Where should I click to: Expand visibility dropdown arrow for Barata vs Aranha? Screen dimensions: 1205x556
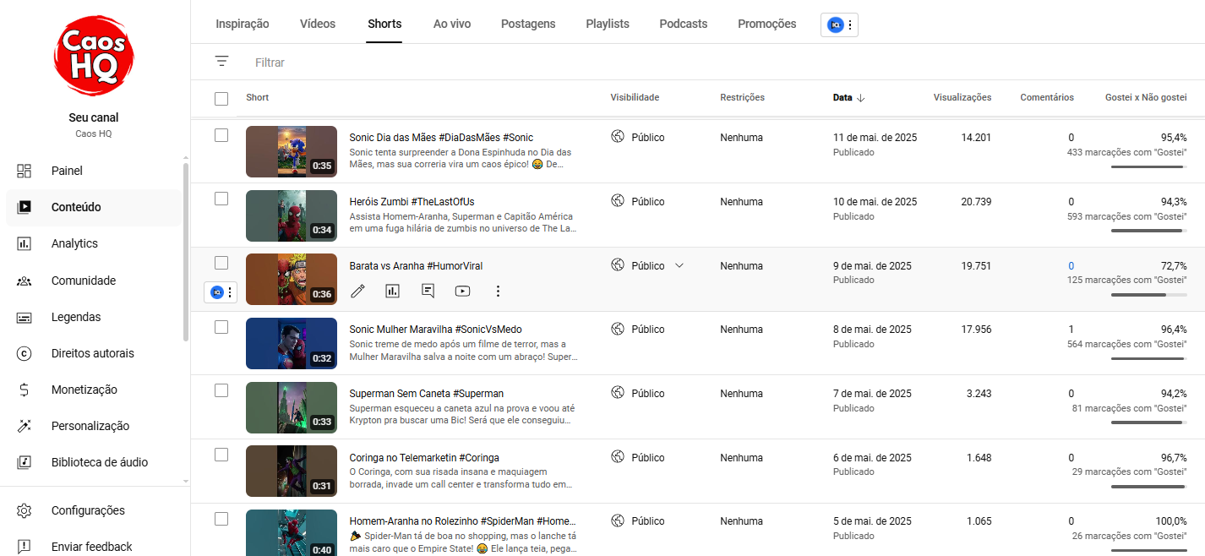click(679, 265)
